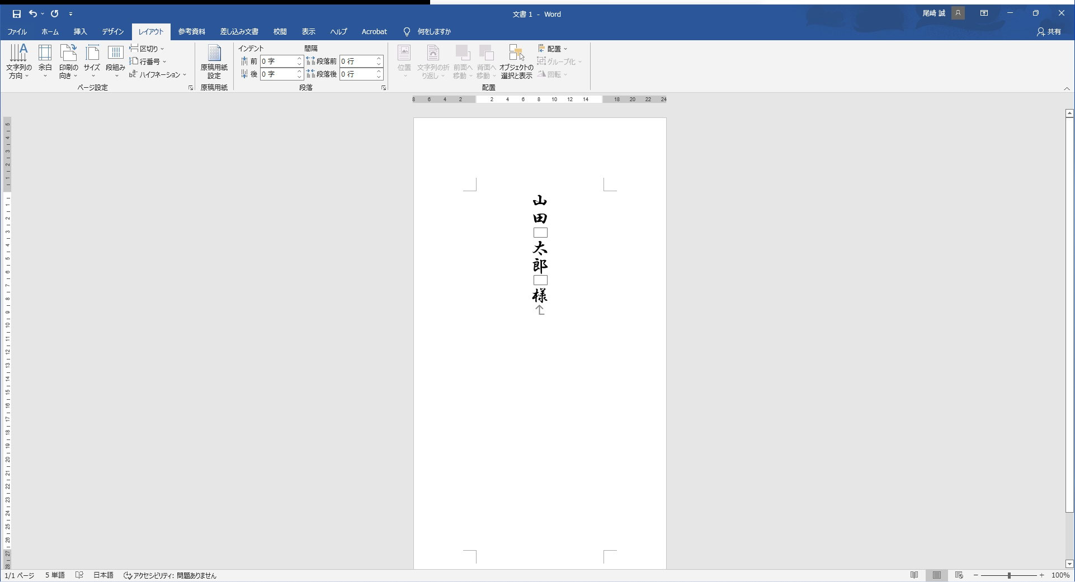Switch to the 校閲 ribbon tab
The height and width of the screenshot is (582, 1075).
[279, 31]
